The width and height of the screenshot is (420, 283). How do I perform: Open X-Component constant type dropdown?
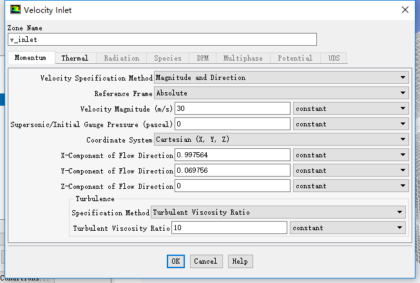pos(350,155)
